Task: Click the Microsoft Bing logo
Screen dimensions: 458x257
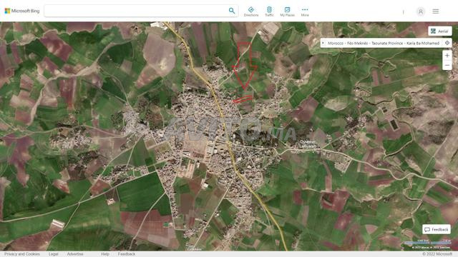Action: [22, 11]
